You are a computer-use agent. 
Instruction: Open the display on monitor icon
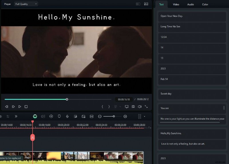[x=127, y=107]
